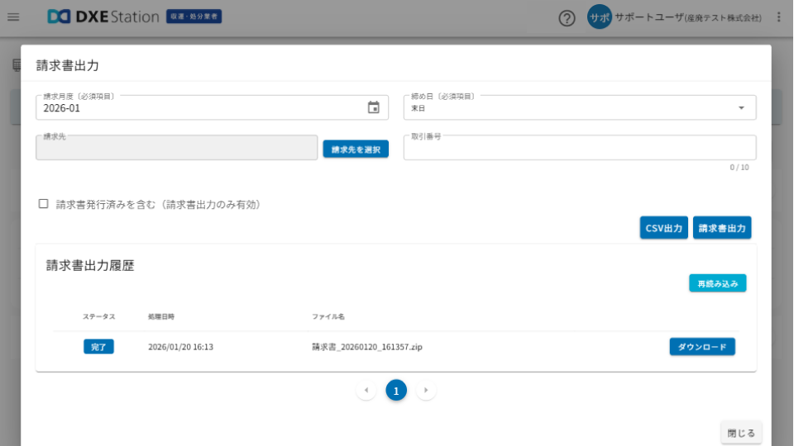Click the 完了 status badge

click(x=98, y=347)
